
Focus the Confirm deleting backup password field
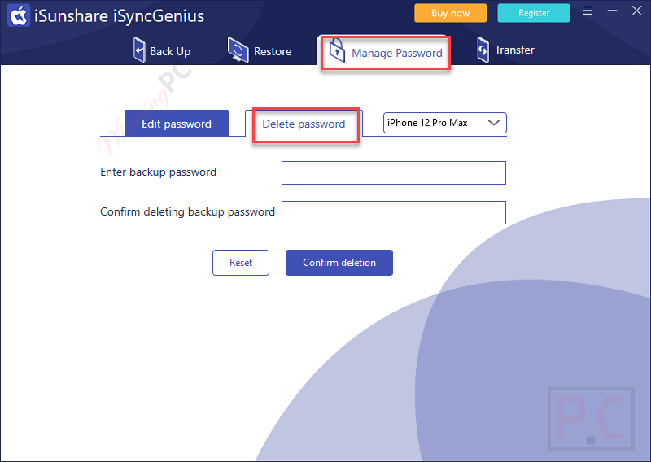coord(394,212)
